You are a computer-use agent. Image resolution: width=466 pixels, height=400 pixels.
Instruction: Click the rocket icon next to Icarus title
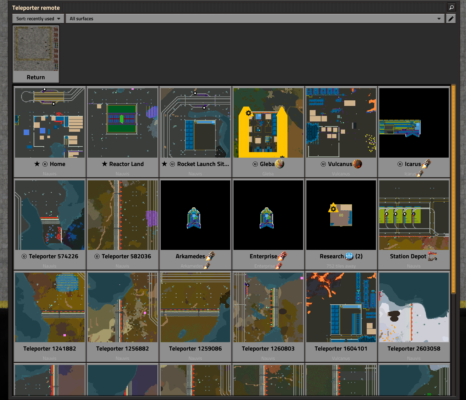point(426,164)
